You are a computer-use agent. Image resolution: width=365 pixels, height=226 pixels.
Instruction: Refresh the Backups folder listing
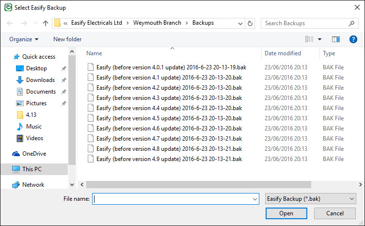click(x=250, y=23)
